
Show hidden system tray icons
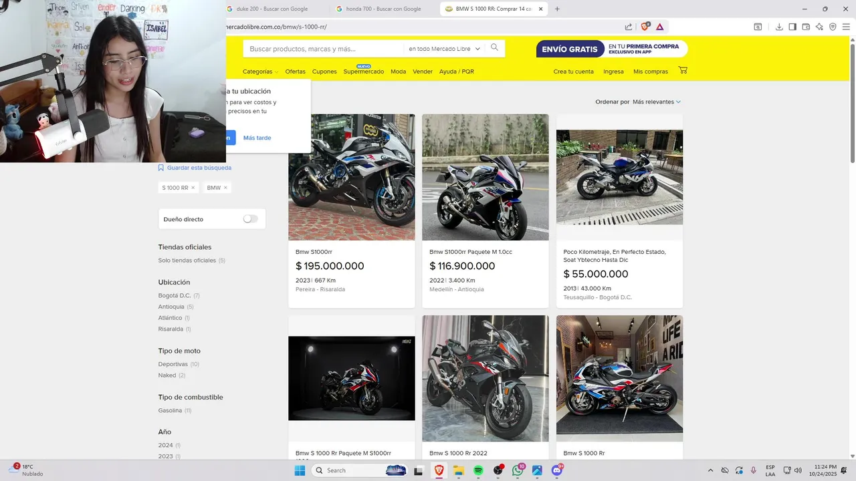click(x=710, y=470)
